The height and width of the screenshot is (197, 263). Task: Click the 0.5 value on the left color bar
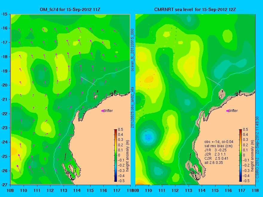(x=120, y=130)
